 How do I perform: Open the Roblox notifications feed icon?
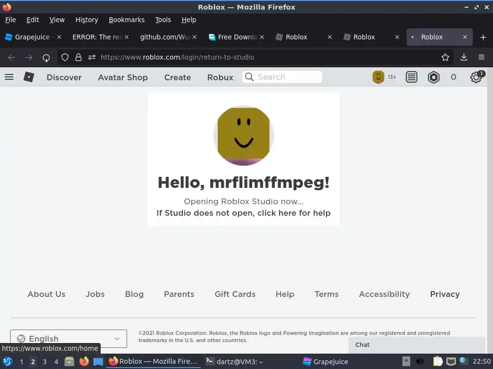pyautogui.click(x=411, y=77)
